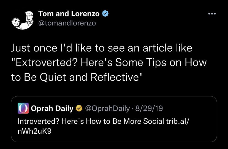Click the blue verified badge by Tom and Lorenzo

coord(105,13)
